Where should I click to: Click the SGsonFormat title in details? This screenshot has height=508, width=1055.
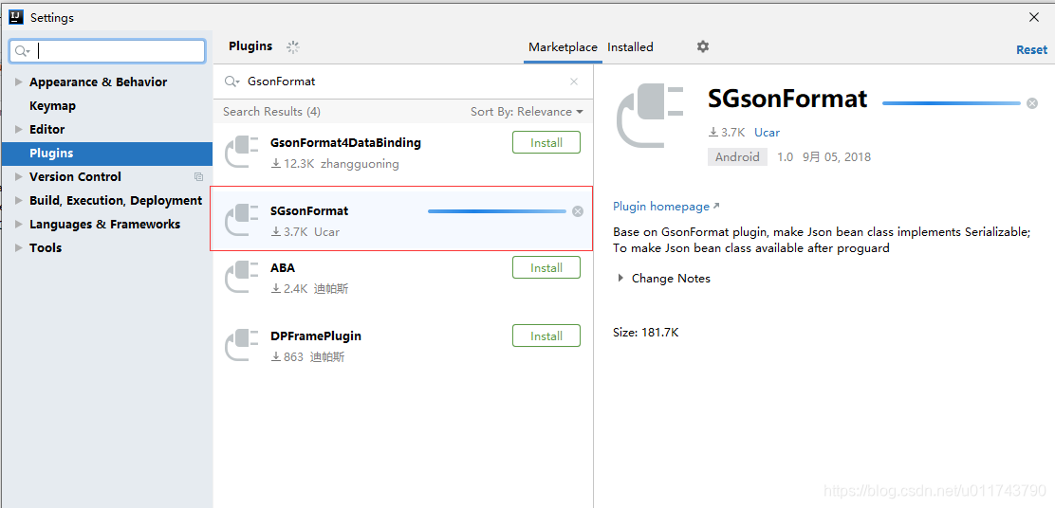pos(787,100)
